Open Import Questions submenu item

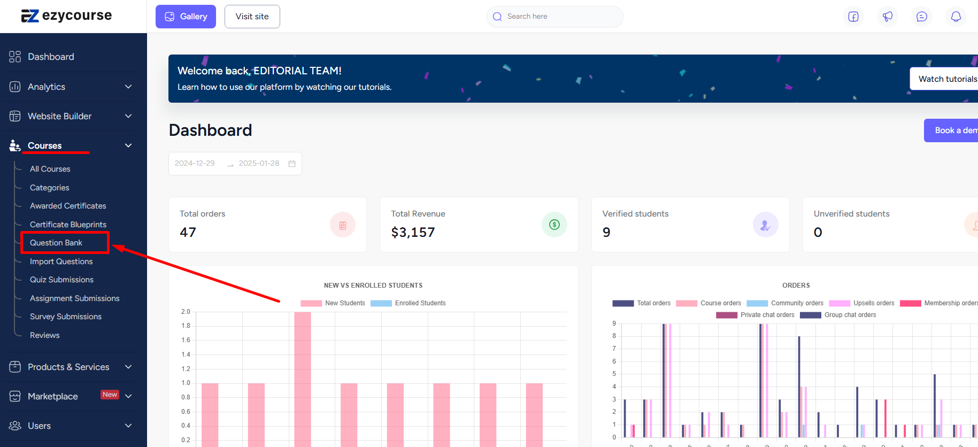61,261
